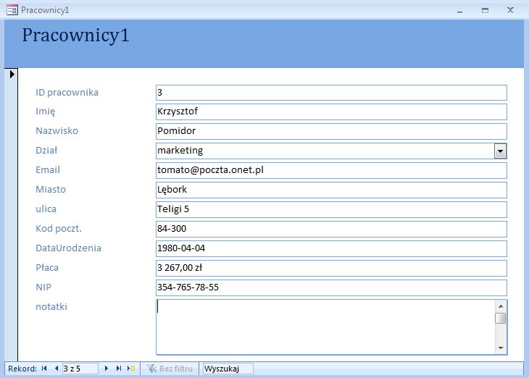Go to previous record arrow
Screen dimensions: 529x378
[57, 368]
